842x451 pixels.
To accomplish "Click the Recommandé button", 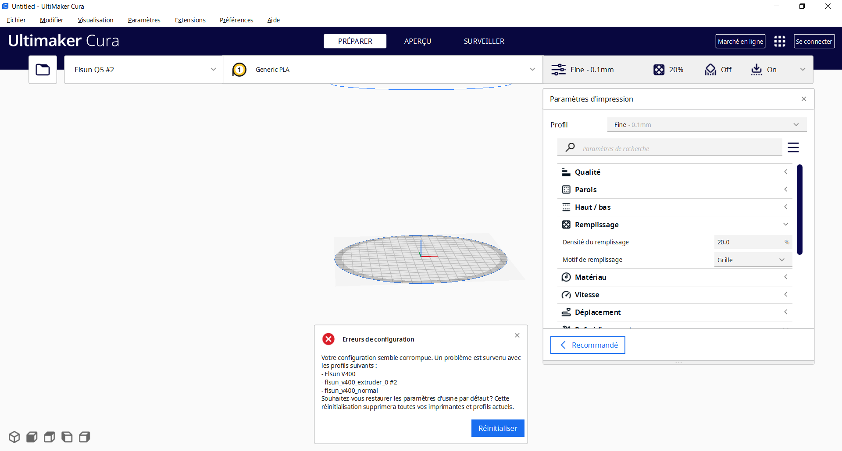I will [x=588, y=345].
